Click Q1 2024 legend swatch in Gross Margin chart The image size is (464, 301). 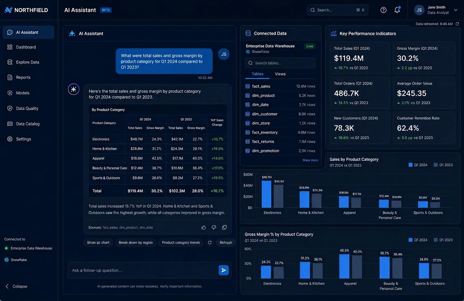[x=411, y=240]
